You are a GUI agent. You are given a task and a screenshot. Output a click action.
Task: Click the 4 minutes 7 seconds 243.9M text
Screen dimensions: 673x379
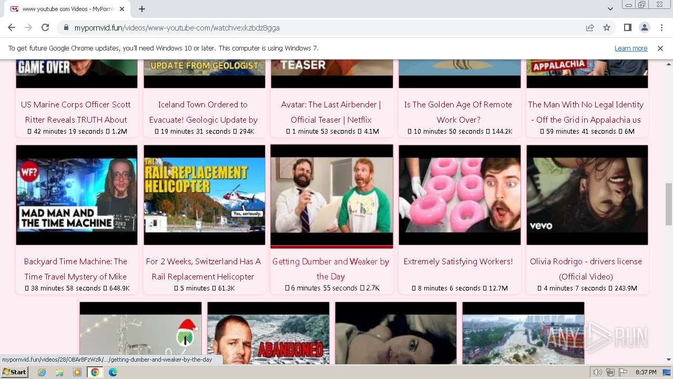[x=587, y=288]
